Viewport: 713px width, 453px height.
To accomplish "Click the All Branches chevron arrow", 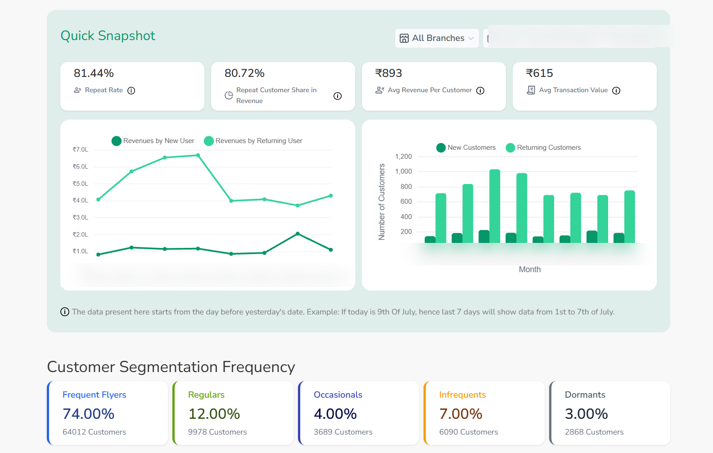I will tap(471, 38).
